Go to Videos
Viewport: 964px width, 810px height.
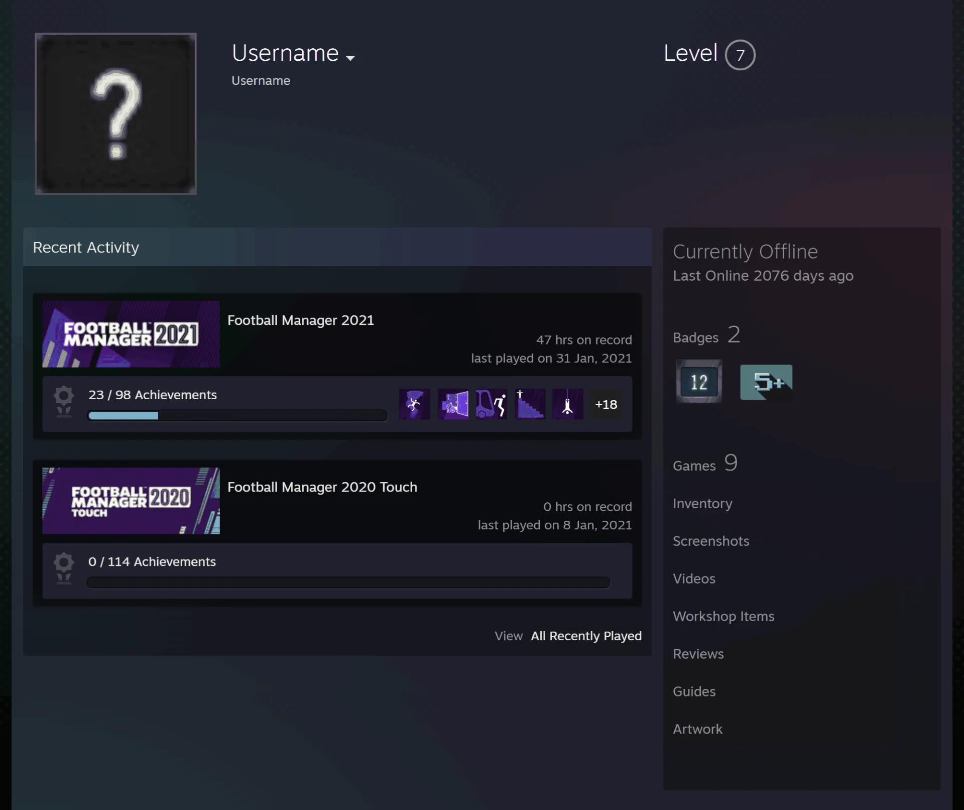[694, 578]
